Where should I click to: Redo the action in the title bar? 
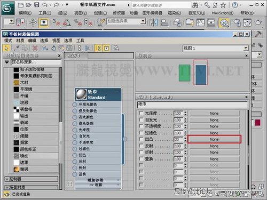(57, 5)
